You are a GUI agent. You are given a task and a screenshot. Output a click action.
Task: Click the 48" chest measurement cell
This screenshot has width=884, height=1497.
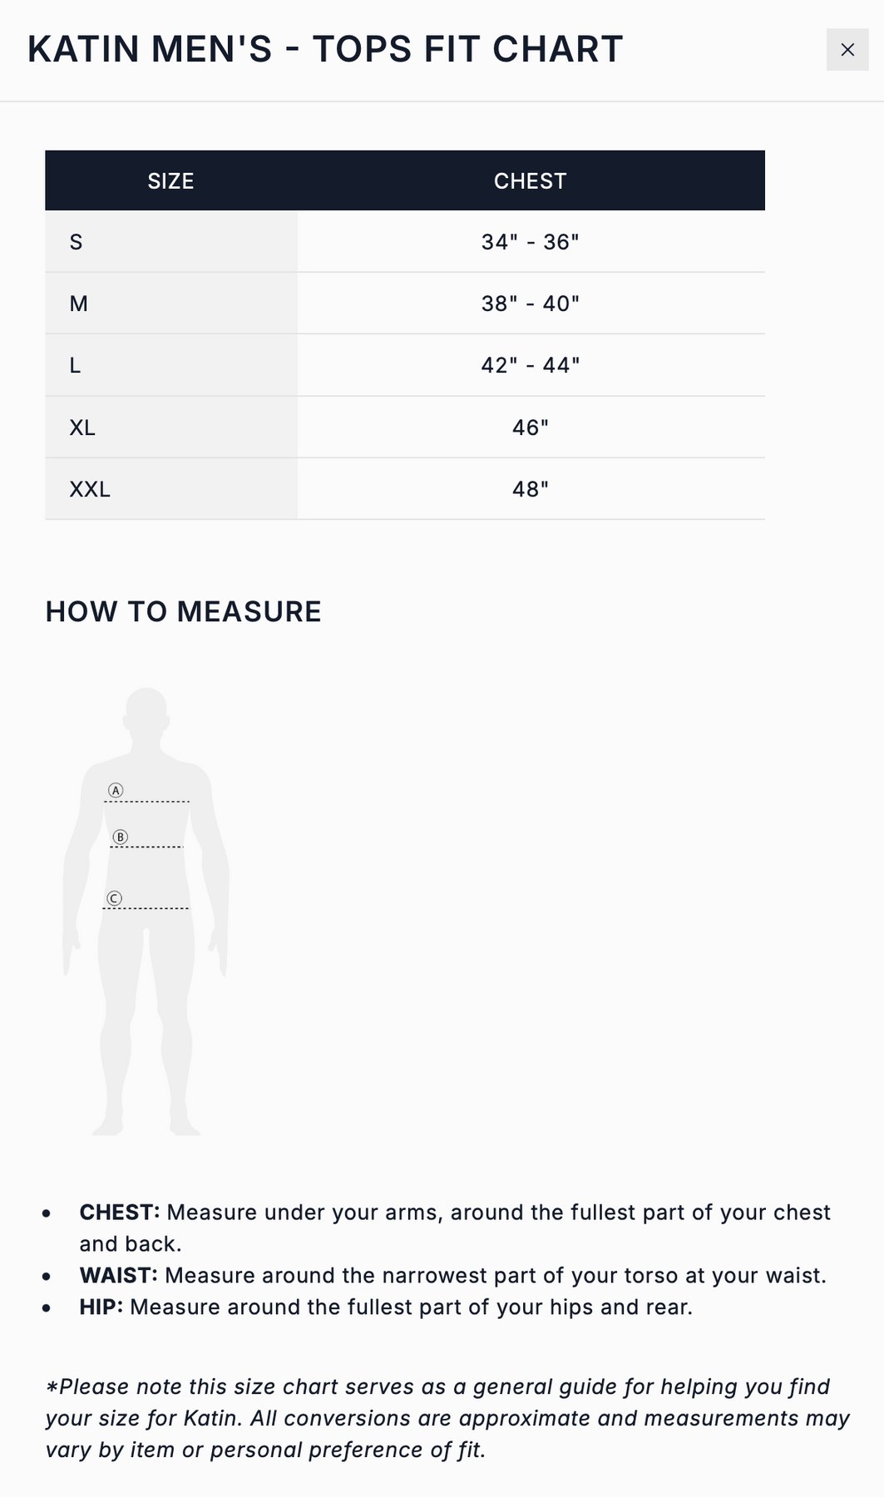[531, 489]
